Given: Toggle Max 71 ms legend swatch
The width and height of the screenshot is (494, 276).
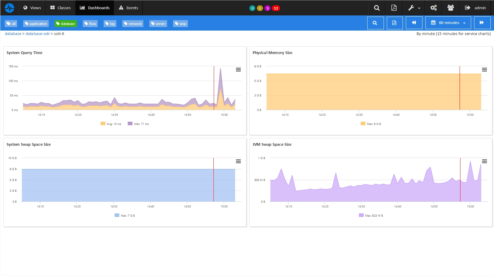Looking at the screenshot, I should tap(130, 124).
